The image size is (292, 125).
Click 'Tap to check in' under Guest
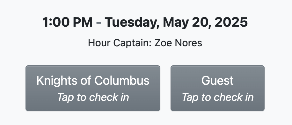(x=217, y=97)
